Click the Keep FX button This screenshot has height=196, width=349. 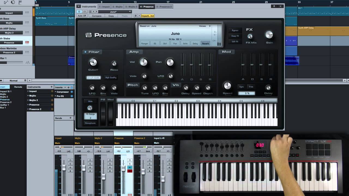coord(235,36)
